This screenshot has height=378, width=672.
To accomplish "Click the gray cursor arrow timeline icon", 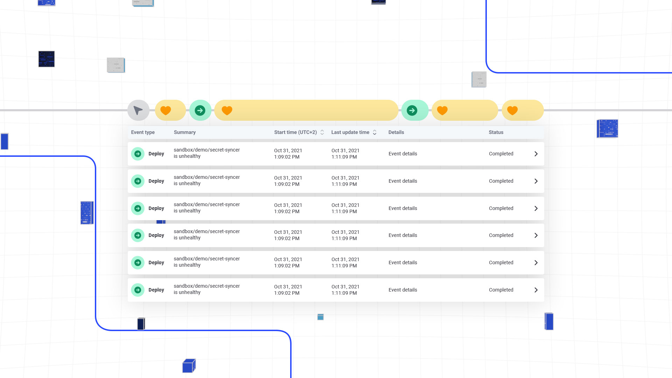I will coord(138,111).
